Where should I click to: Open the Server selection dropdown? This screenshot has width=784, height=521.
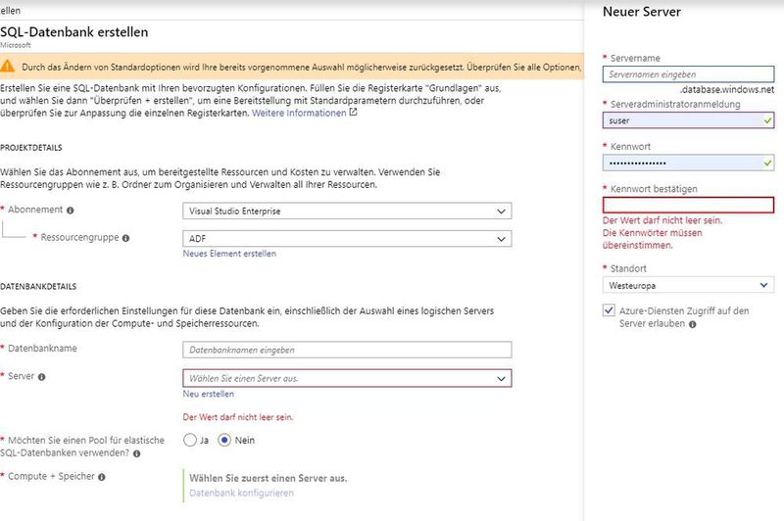click(347, 378)
